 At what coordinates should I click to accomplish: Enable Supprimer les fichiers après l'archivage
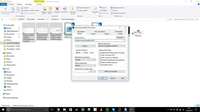[100, 53]
